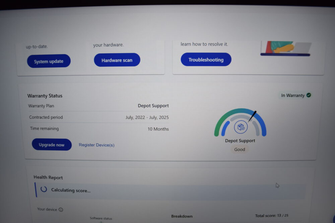Screen dimensions: 335x223
Task: Click the Health Report heading
Action: [x=48, y=178]
